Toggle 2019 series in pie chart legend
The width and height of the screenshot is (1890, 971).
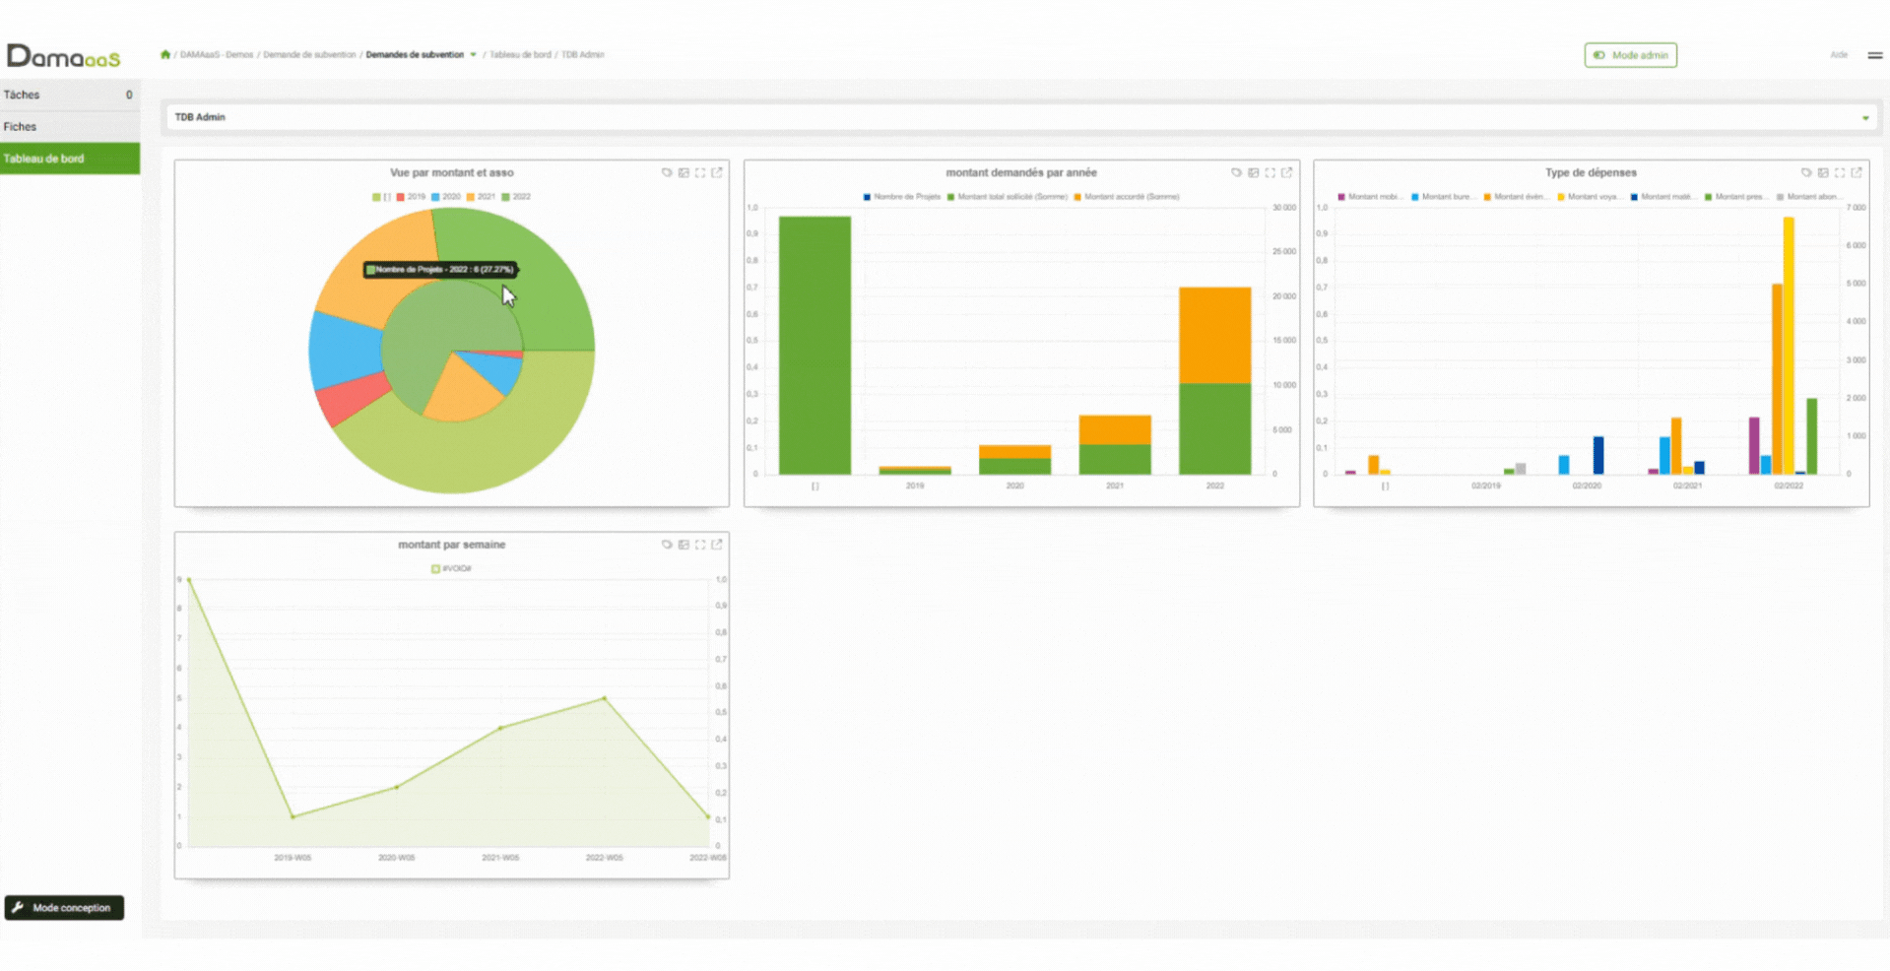click(411, 197)
